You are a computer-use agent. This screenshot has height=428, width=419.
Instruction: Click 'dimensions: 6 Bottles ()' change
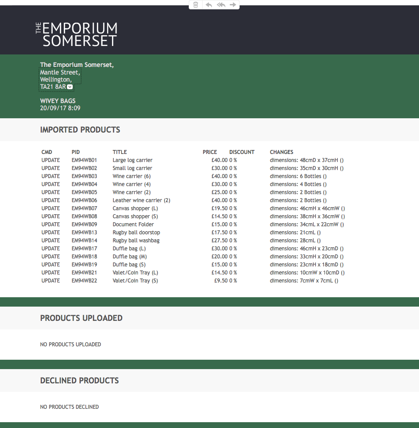(x=298, y=176)
